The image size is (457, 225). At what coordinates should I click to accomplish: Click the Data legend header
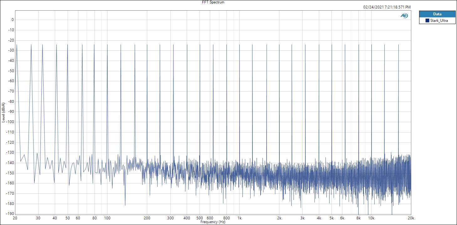(x=437, y=14)
